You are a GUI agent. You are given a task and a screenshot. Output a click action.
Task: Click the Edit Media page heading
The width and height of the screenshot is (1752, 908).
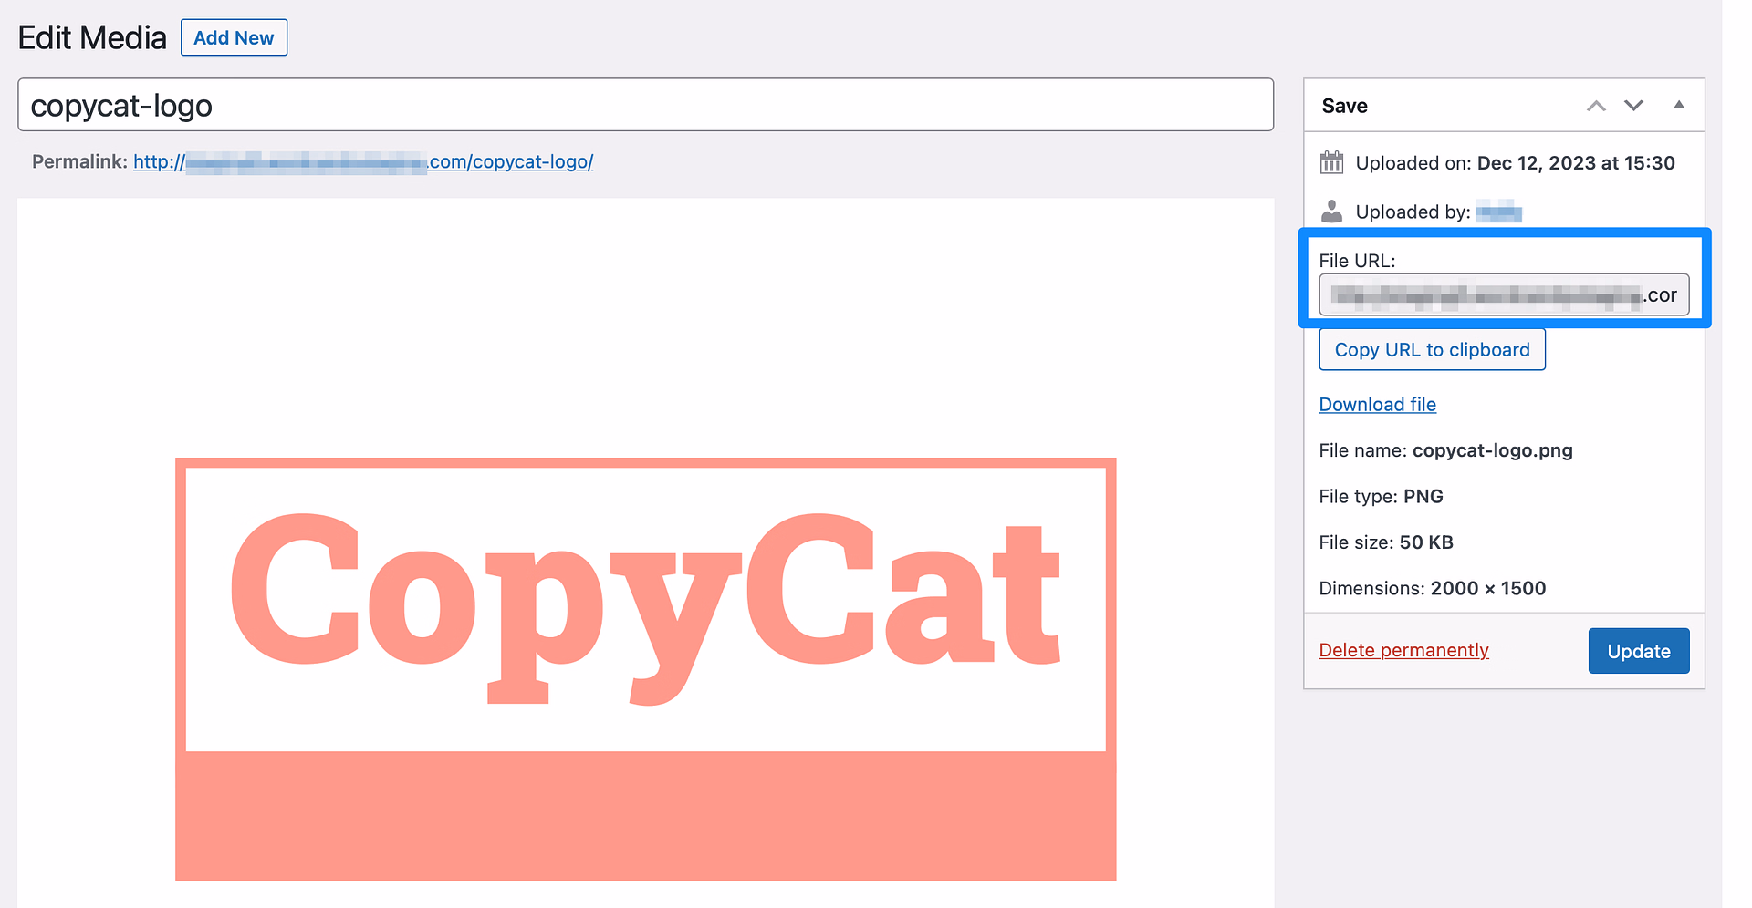pos(91,37)
